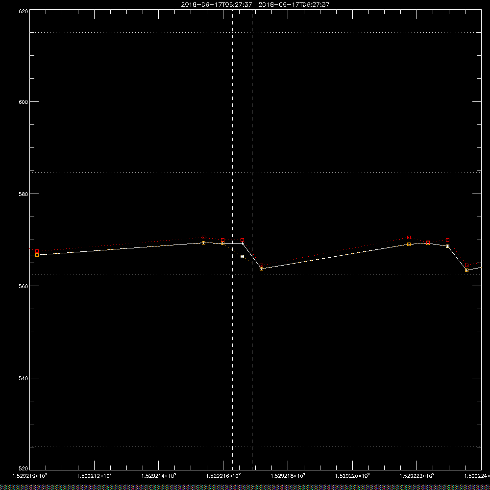Click the 1.529210×10⁹ x-axis label

coord(29,476)
